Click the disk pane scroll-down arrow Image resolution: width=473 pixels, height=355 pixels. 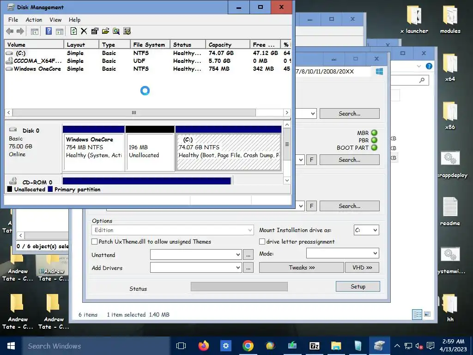coord(287,181)
